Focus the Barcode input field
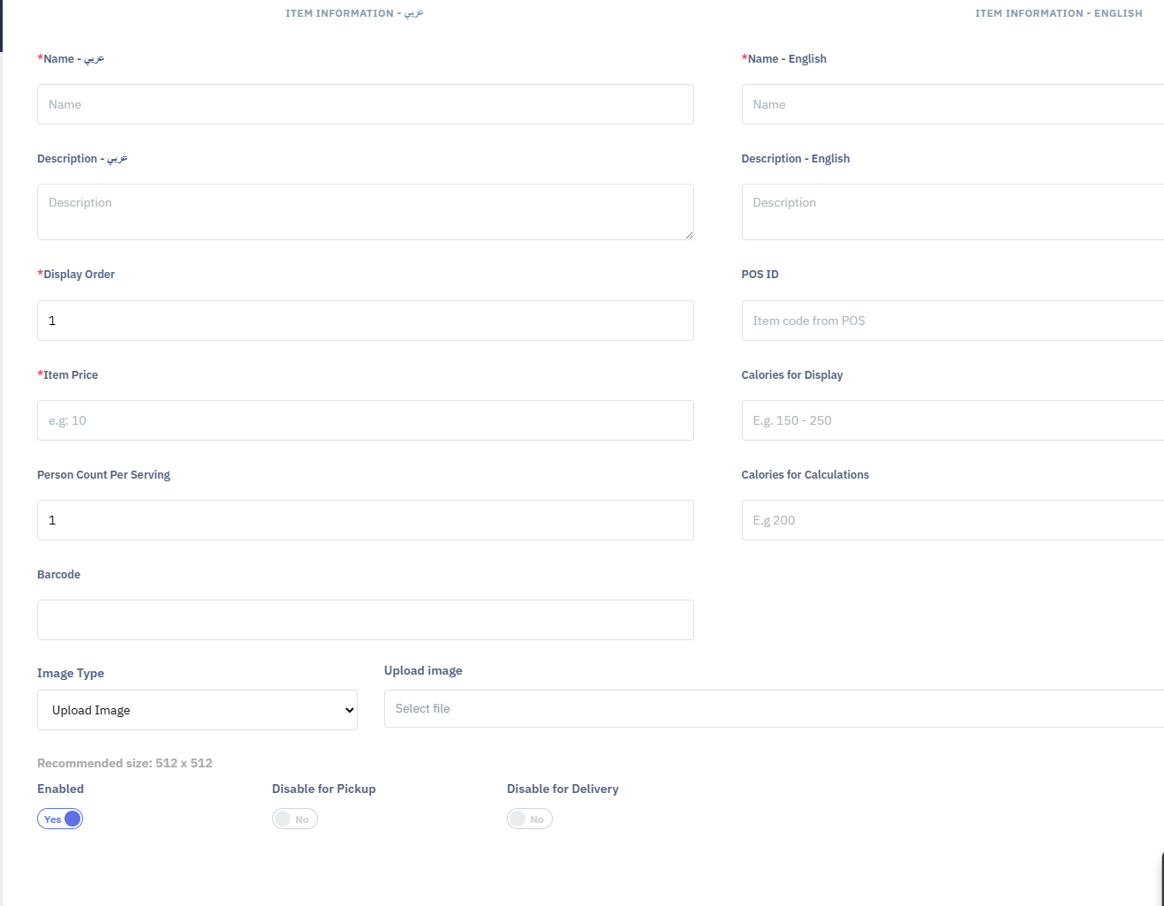The height and width of the screenshot is (906, 1164). [365, 620]
